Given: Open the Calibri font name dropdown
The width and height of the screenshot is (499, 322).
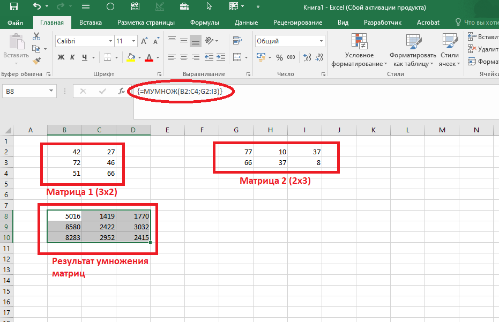Looking at the screenshot, I should point(110,41).
